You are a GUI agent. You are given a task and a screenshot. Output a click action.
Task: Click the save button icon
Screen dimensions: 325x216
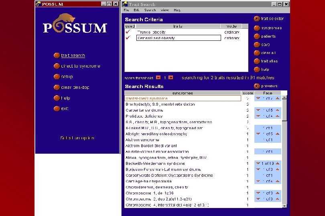point(257,45)
